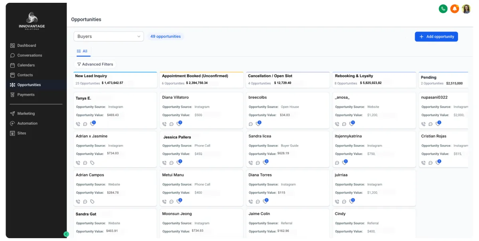The height and width of the screenshot is (241, 479).
Task: Open the message icon on Diana Villatoro card
Action: [172, 124]
